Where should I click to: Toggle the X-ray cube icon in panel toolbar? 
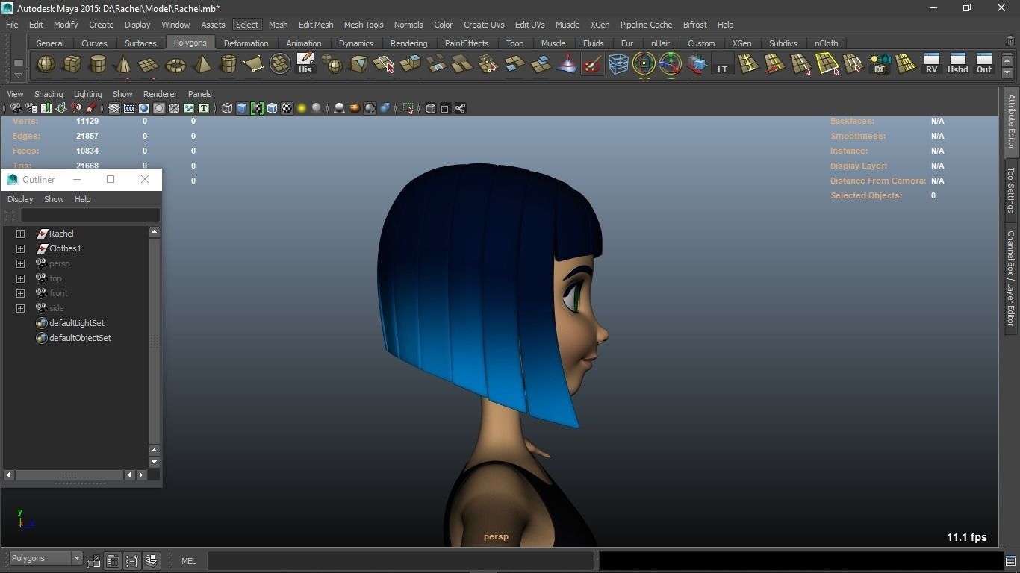(x=431, y=108)
